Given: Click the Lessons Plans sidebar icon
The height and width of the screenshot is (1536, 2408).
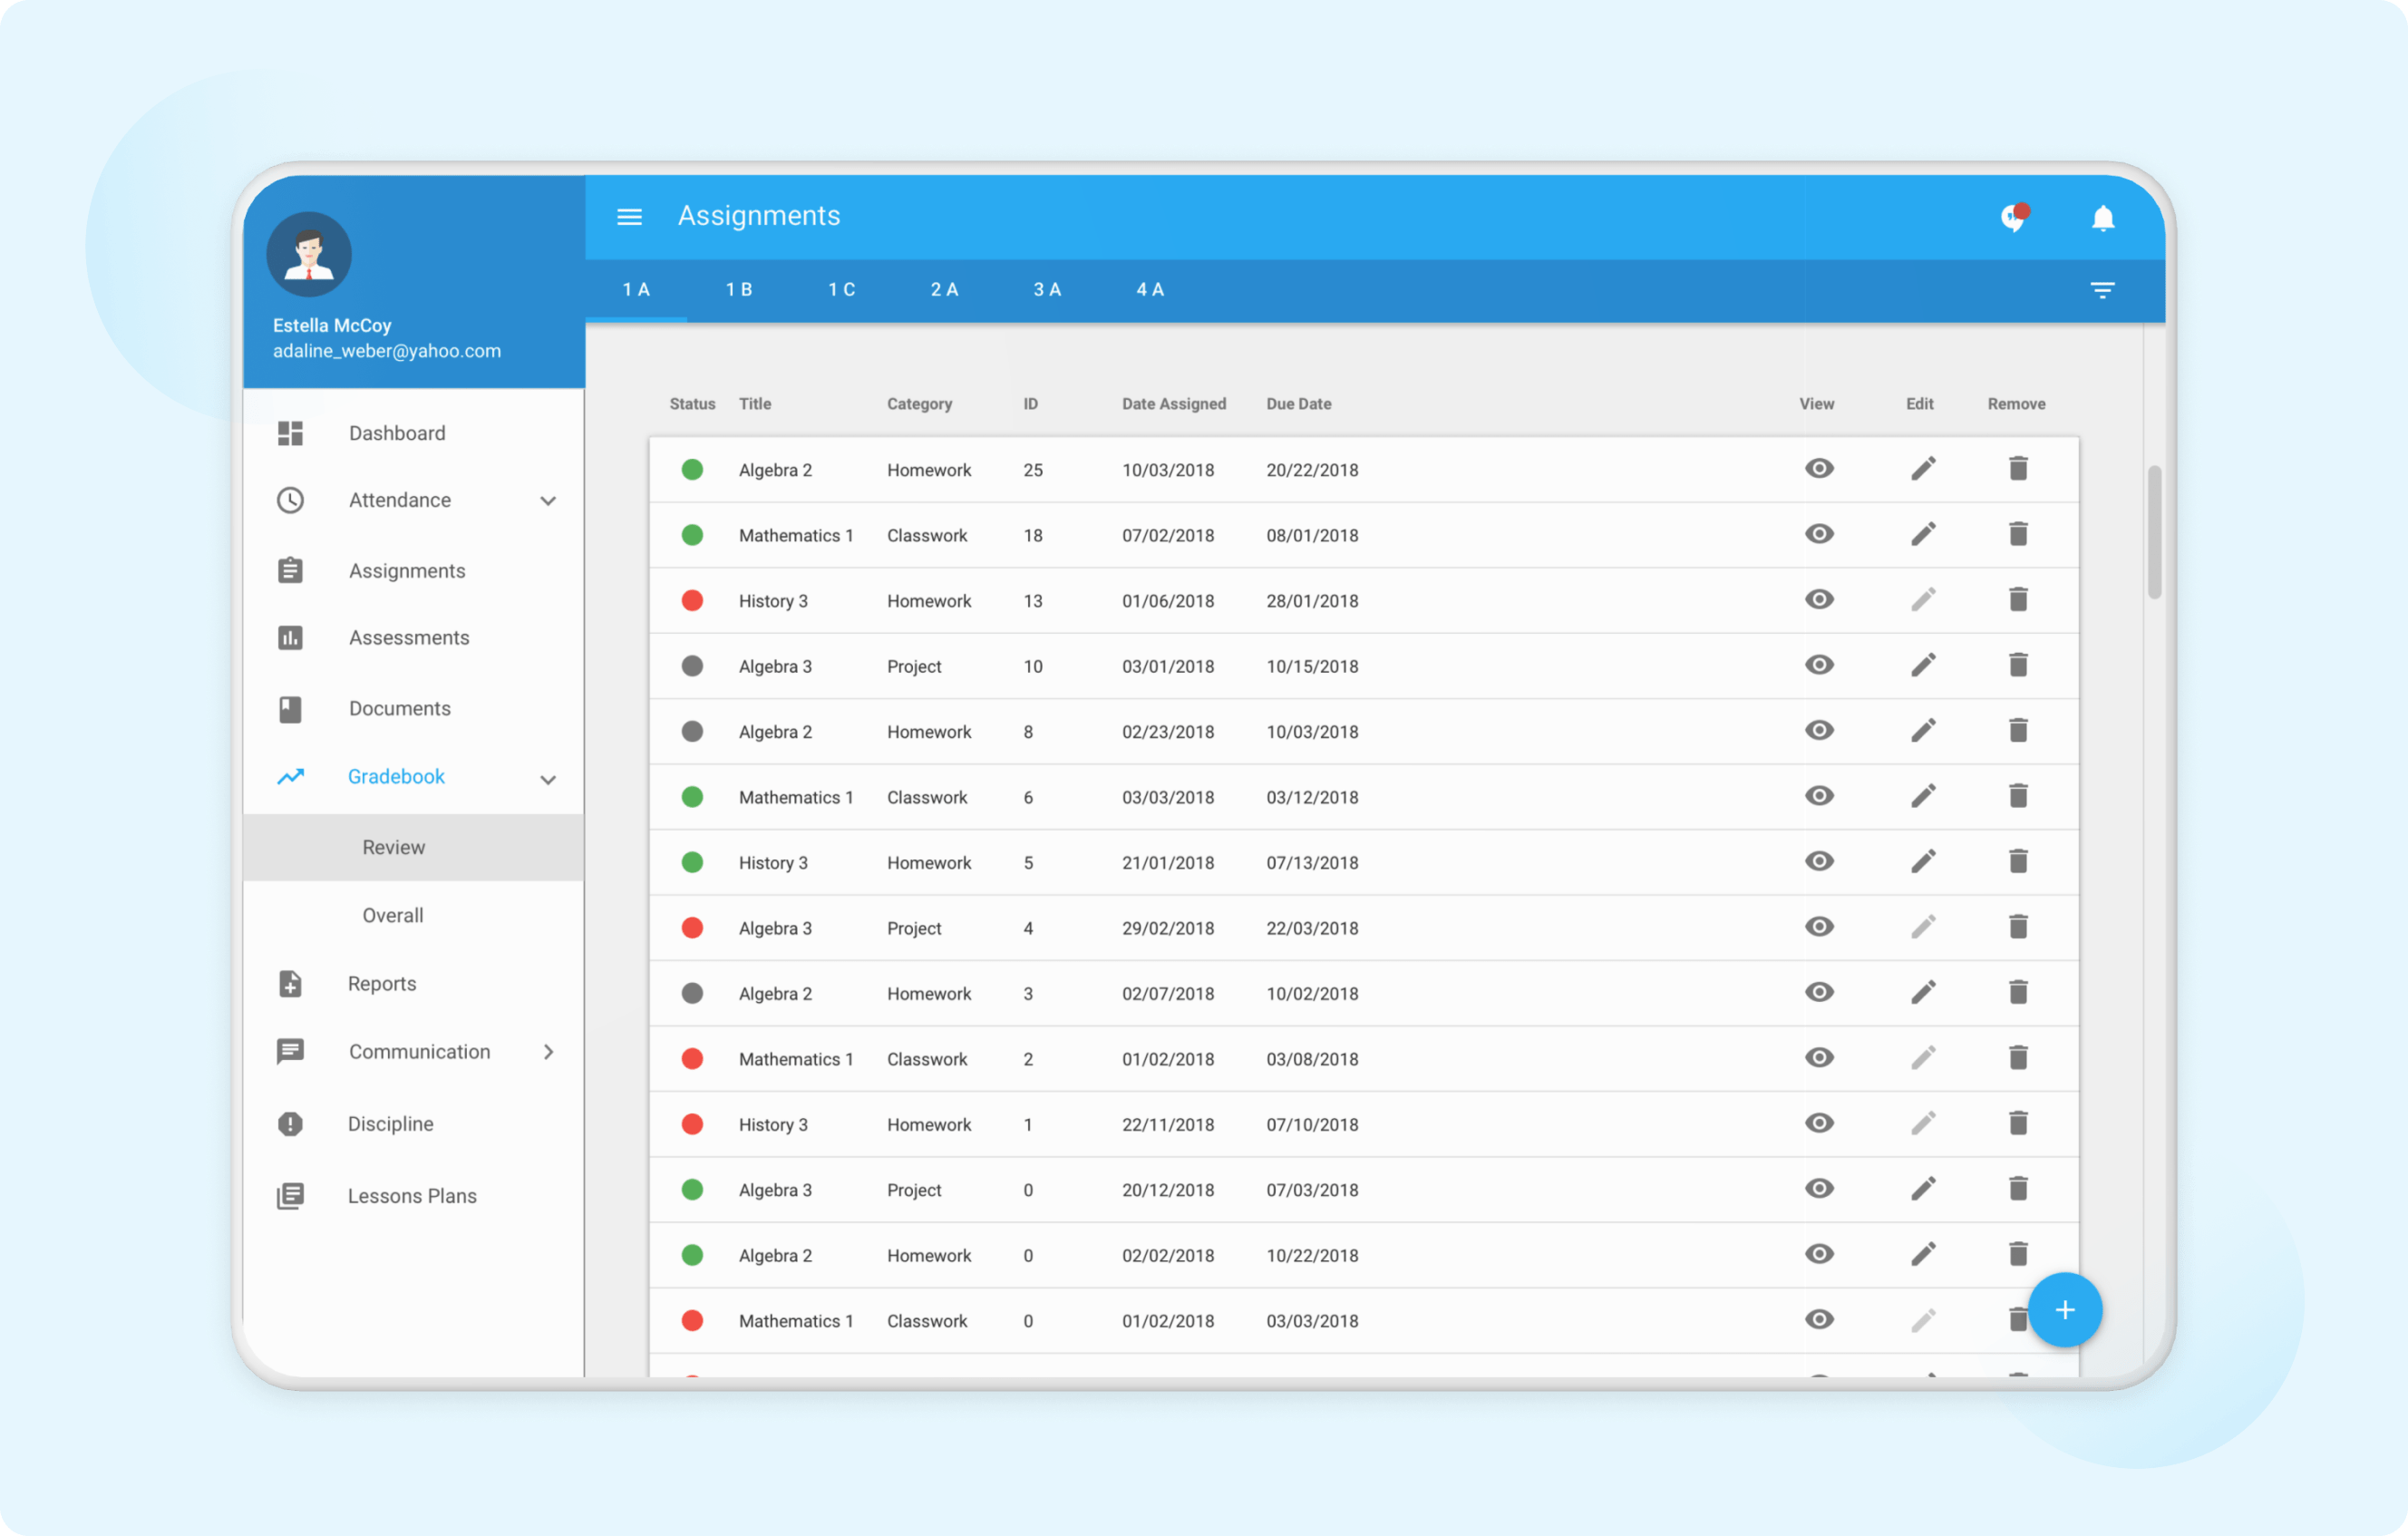Looking at the screenshot, I should pos(290,1196).
